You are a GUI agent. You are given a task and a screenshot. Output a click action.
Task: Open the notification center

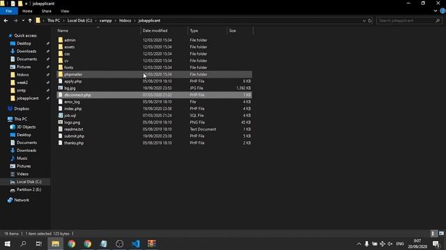pos(436,244)
